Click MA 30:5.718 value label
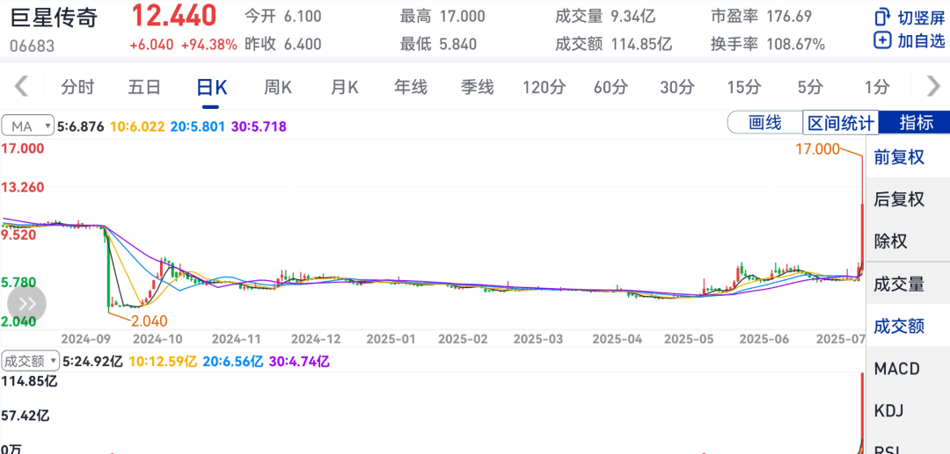Viewport: 950px width, 454px height. 257,127
